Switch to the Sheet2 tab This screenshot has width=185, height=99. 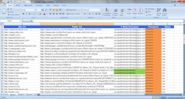click(21, 95)
